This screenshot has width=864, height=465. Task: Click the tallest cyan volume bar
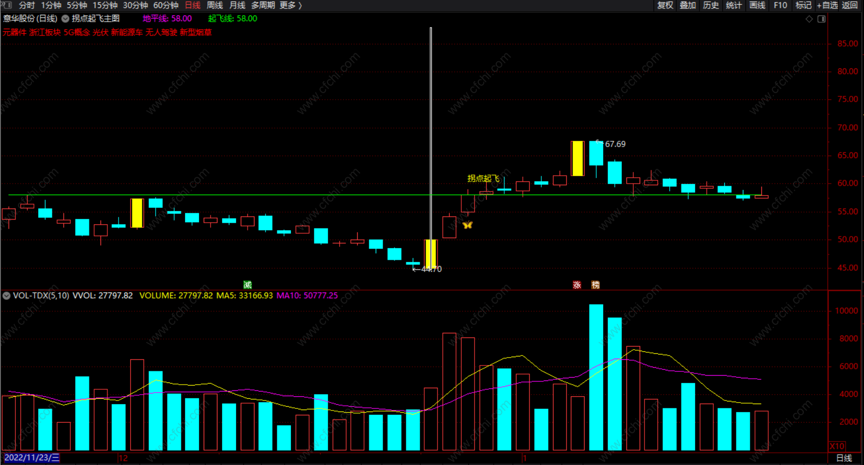596,377
